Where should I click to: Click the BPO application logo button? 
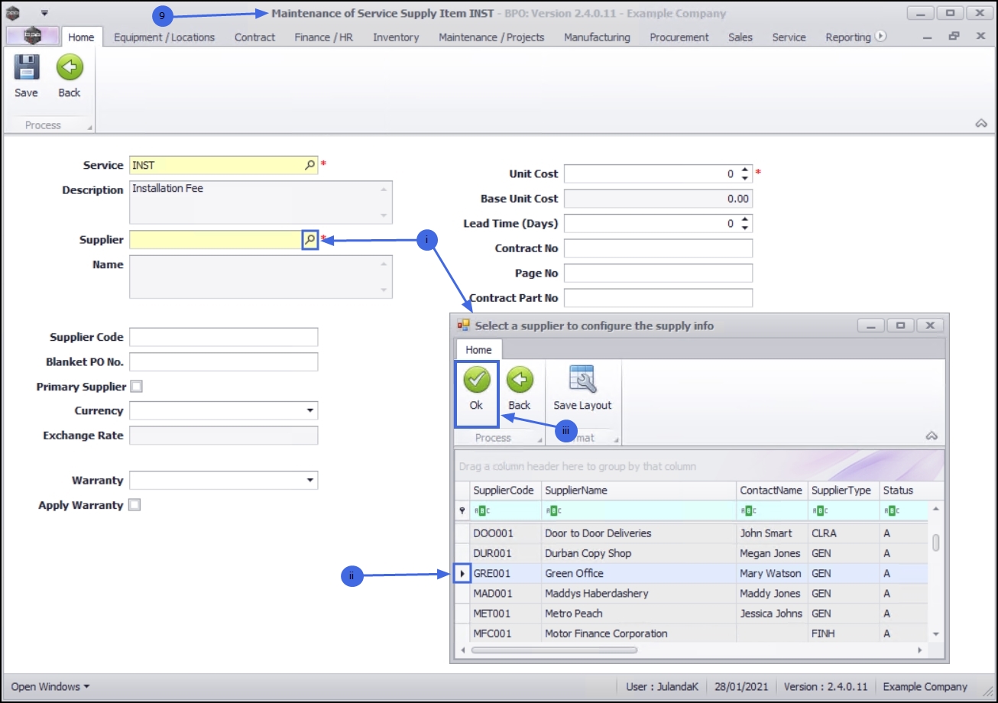[33, 37]
